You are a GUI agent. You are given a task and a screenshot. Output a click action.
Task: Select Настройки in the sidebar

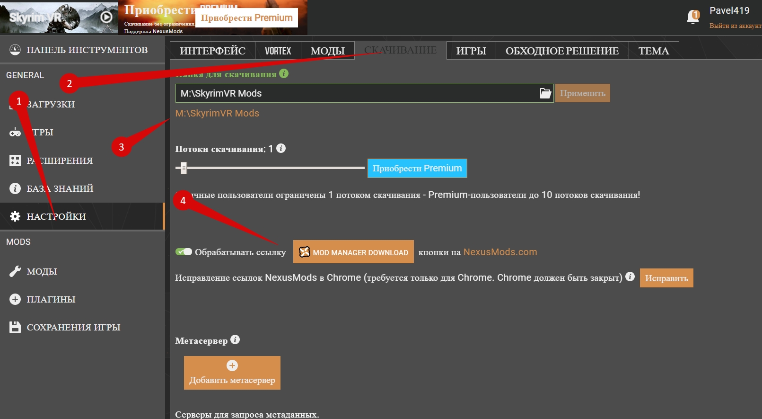coord(82,216)
